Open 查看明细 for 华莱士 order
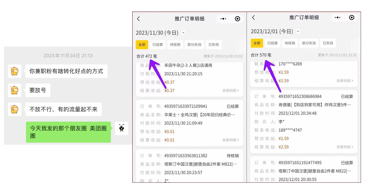This screenshot has height=190, width=368. tap(230, 140)
